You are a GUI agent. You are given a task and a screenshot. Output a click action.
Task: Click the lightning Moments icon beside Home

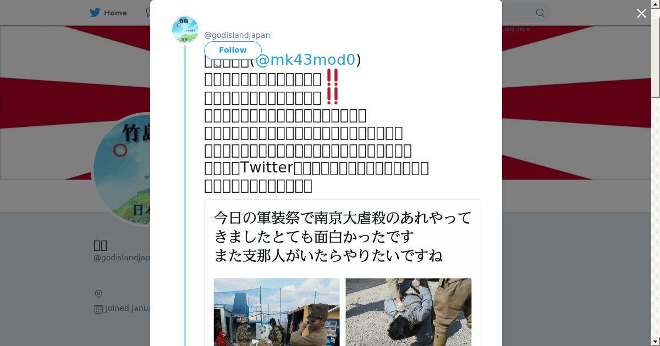[x=148, y=13]
